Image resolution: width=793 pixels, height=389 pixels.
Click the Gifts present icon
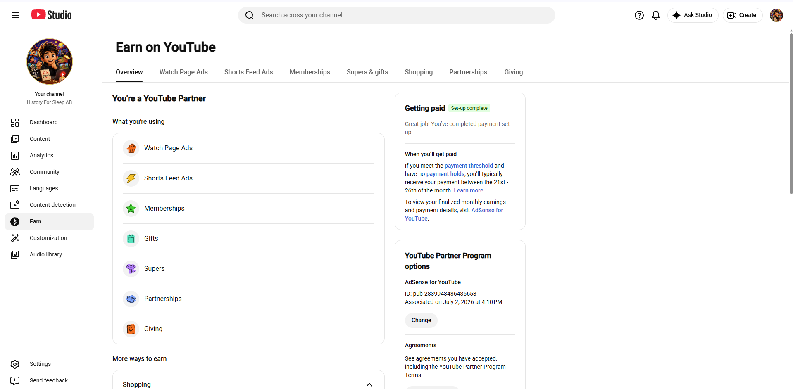[x=131, y=239]
